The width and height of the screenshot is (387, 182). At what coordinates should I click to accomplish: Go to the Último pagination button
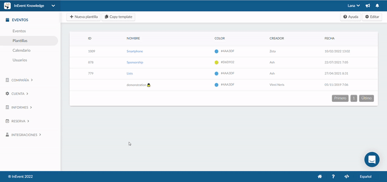pos(367,98)
